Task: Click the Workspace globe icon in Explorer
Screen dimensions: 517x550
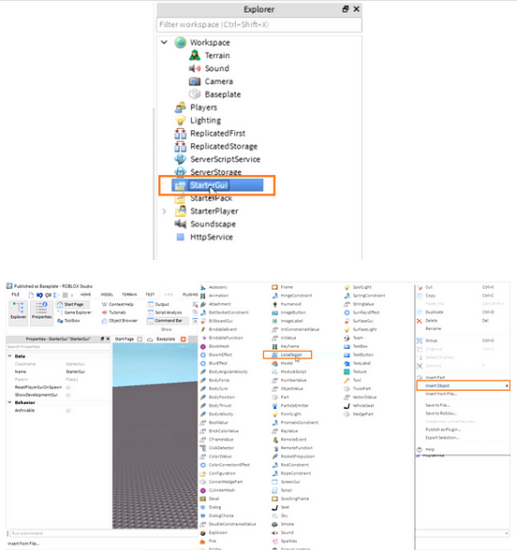Action: click(x=180, y=42)
